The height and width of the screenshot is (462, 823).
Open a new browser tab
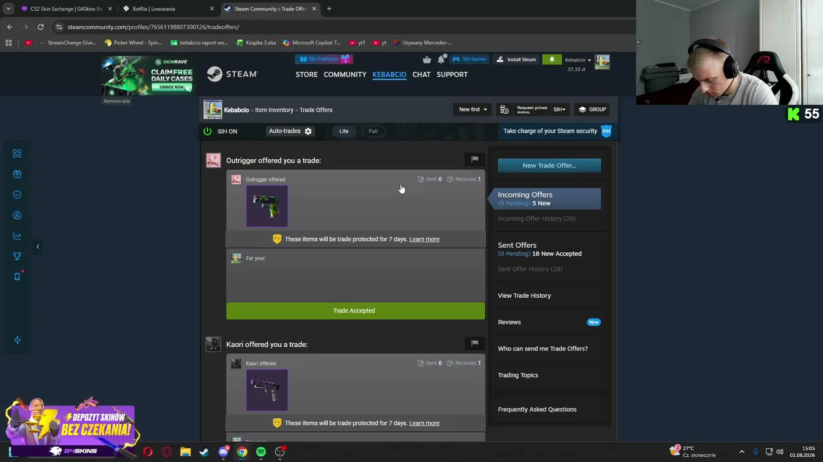coord(329,9)
